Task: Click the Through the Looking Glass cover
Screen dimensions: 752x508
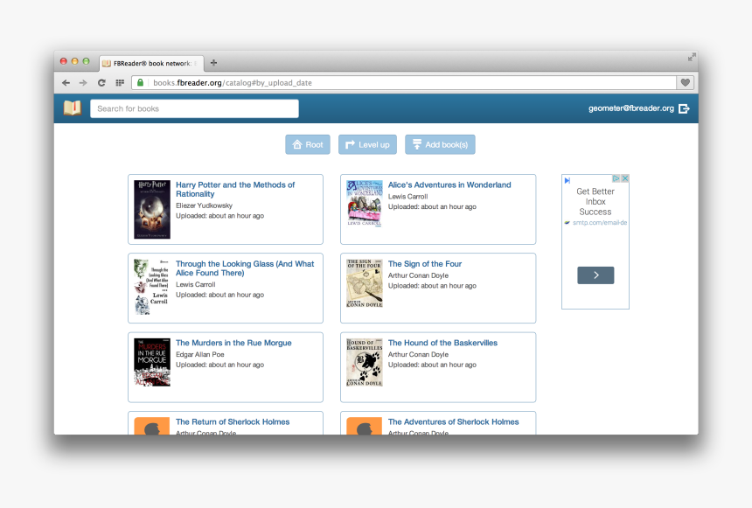Action: (x=152, y=287)
